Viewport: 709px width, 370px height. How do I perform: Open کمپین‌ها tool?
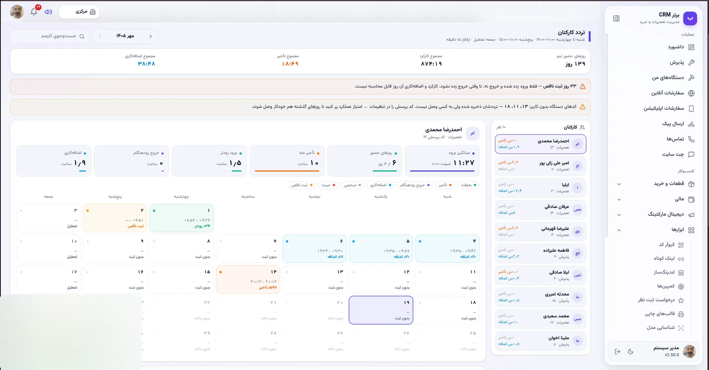(671, 286)
